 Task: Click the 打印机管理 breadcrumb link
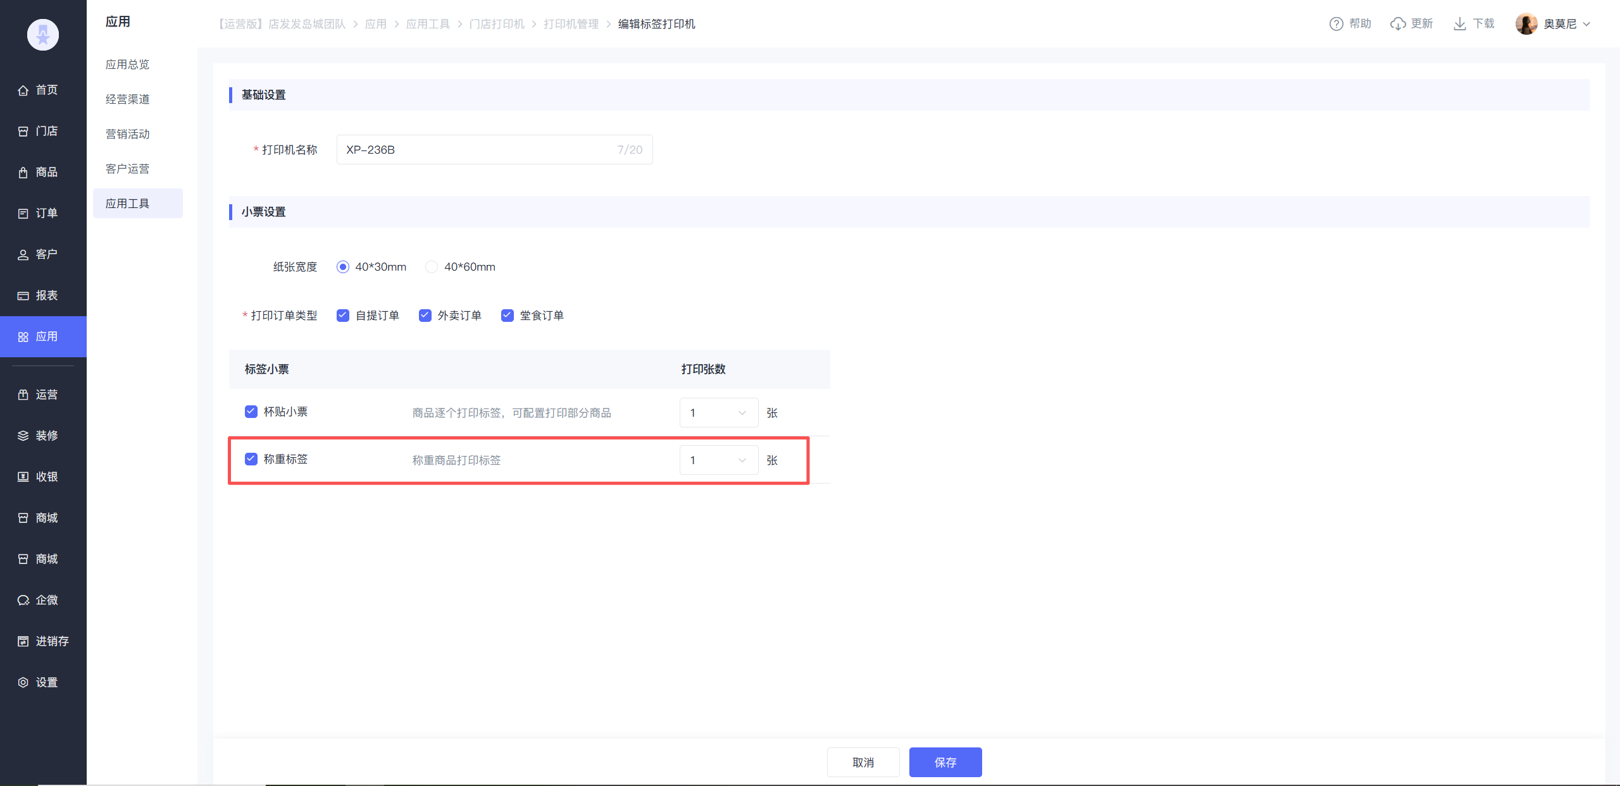[571, 24]
